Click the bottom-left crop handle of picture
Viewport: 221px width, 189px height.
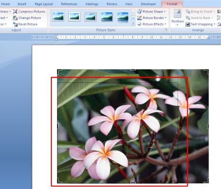[59, 180]
